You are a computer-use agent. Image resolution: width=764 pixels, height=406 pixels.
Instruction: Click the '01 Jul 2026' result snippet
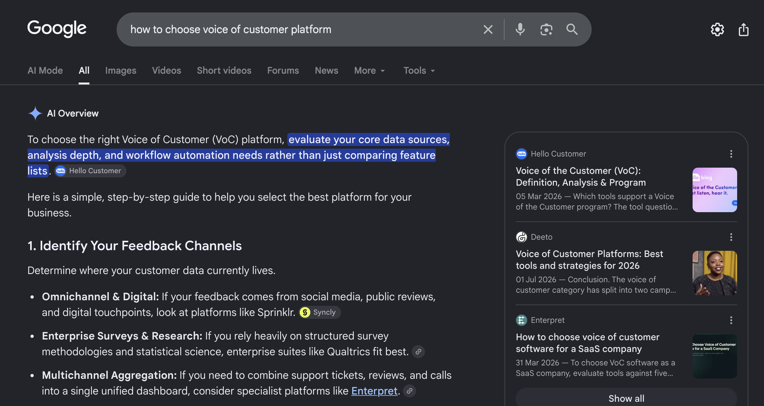596,285
